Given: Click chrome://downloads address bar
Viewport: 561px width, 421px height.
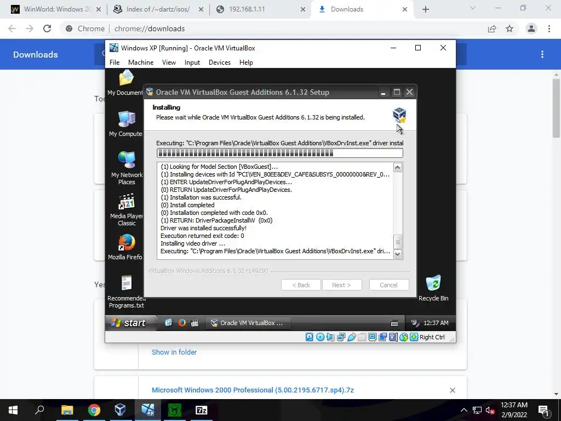Looking at the screenshot, I should coord(272,29).
